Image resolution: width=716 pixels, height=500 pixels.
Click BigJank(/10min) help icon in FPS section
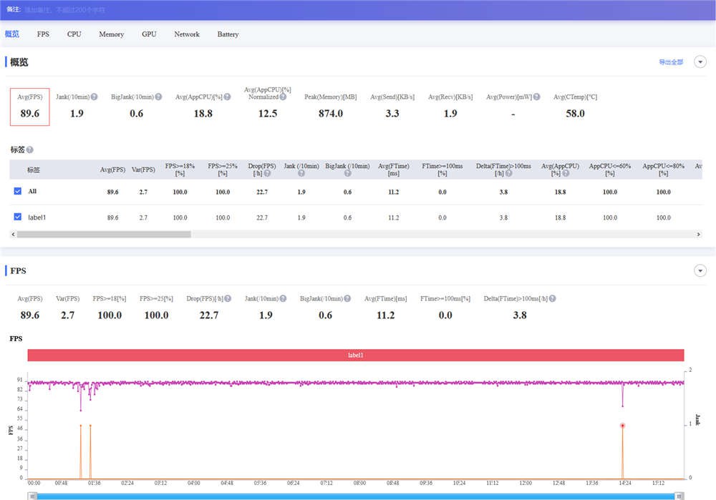coord(347,298)
